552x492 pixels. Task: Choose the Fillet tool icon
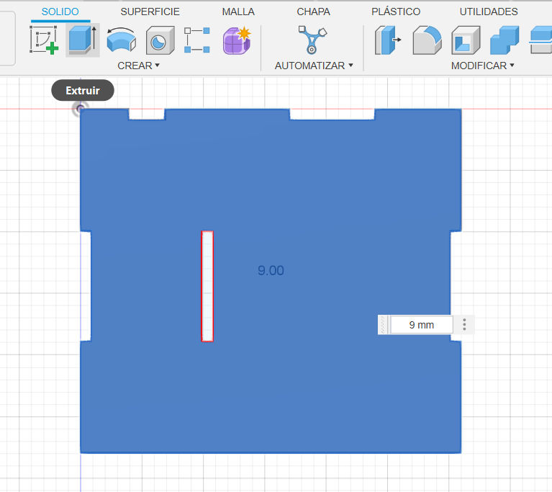point(427,40)
